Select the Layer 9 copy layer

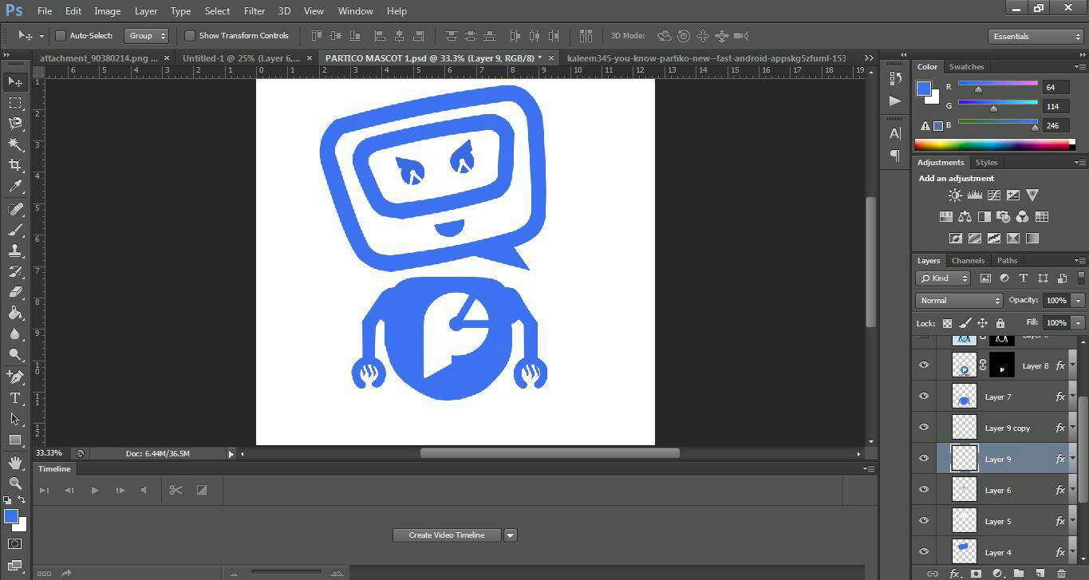pos(1007,428)
